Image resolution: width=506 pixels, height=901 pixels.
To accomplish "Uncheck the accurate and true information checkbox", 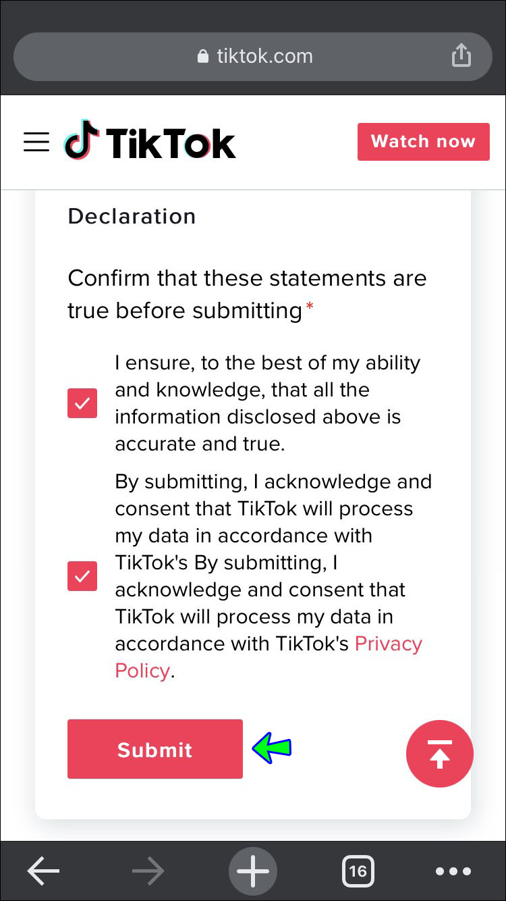I will [x=82, y=403].
